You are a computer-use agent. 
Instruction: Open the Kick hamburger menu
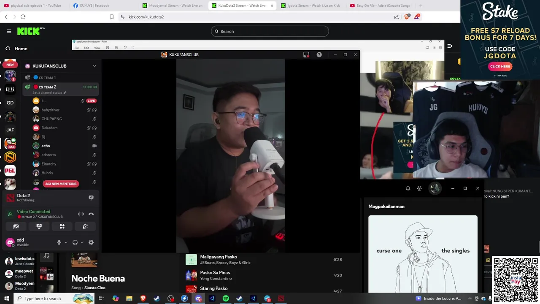click(9, 31)
